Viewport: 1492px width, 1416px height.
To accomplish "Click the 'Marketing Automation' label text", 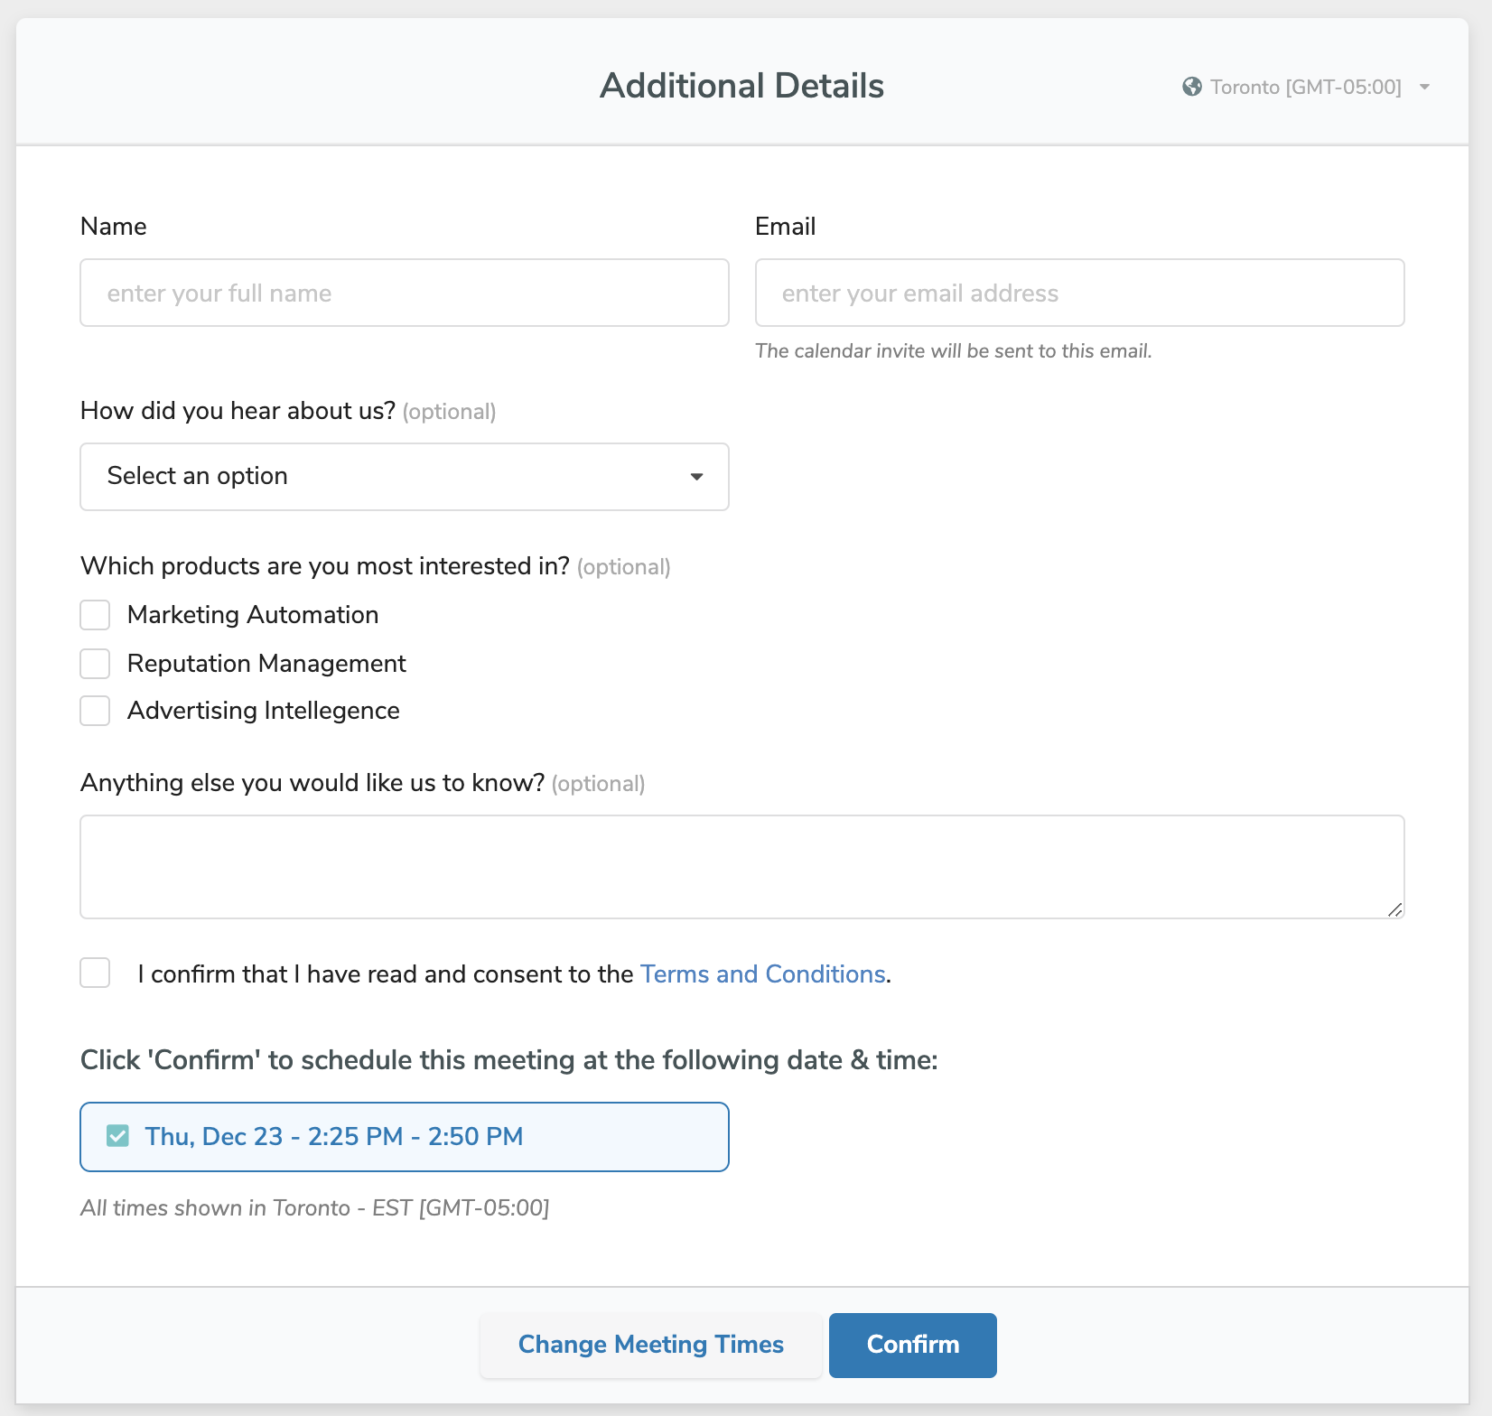I will click(253, 615).
